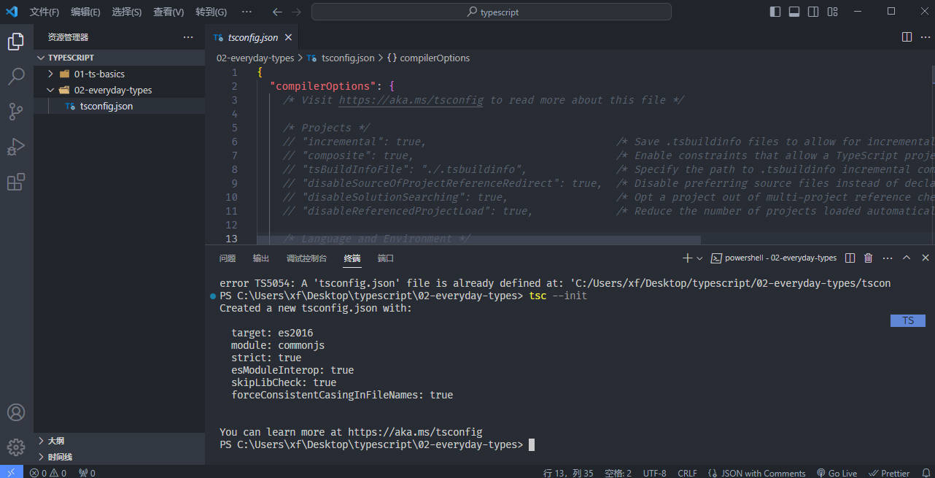Click the editor horizontal scrollbar
The width and height of the screenshot is (935, 478).
(x=478, y=239)
